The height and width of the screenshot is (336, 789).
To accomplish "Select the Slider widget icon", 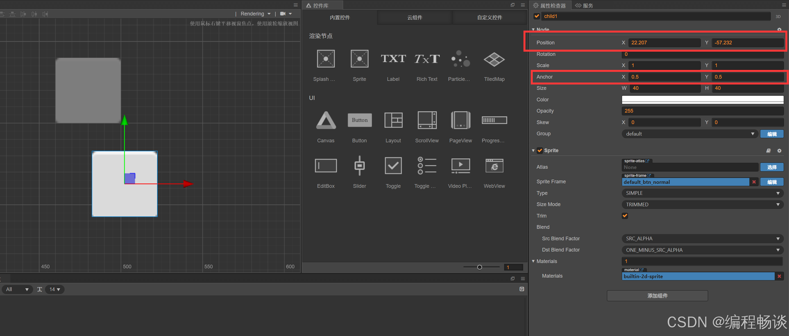I will click(x=359, y=166).
